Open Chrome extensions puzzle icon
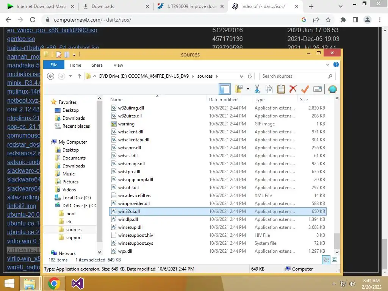Image resolution: width=388 pixels, height=291 pixels. pyautogui.click(x=343, y=20)
